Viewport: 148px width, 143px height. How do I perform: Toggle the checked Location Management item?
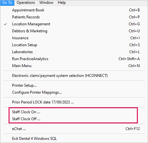74,24
